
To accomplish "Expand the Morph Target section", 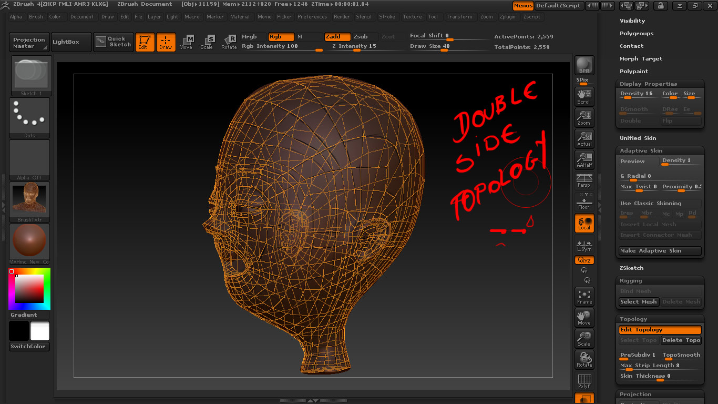I will click(641, 59).
